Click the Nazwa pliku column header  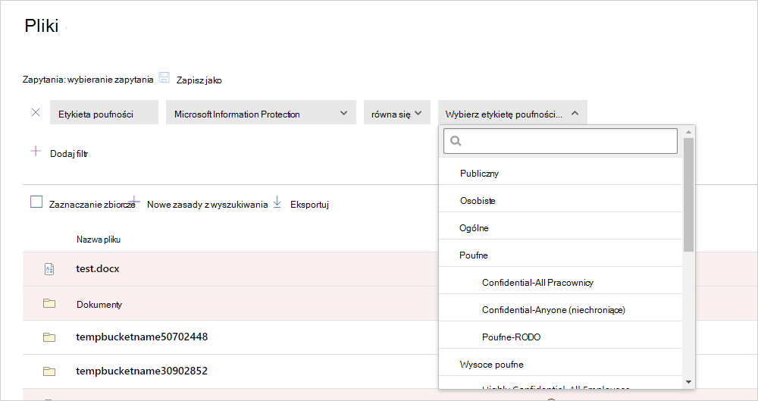(x=98, y=240)
